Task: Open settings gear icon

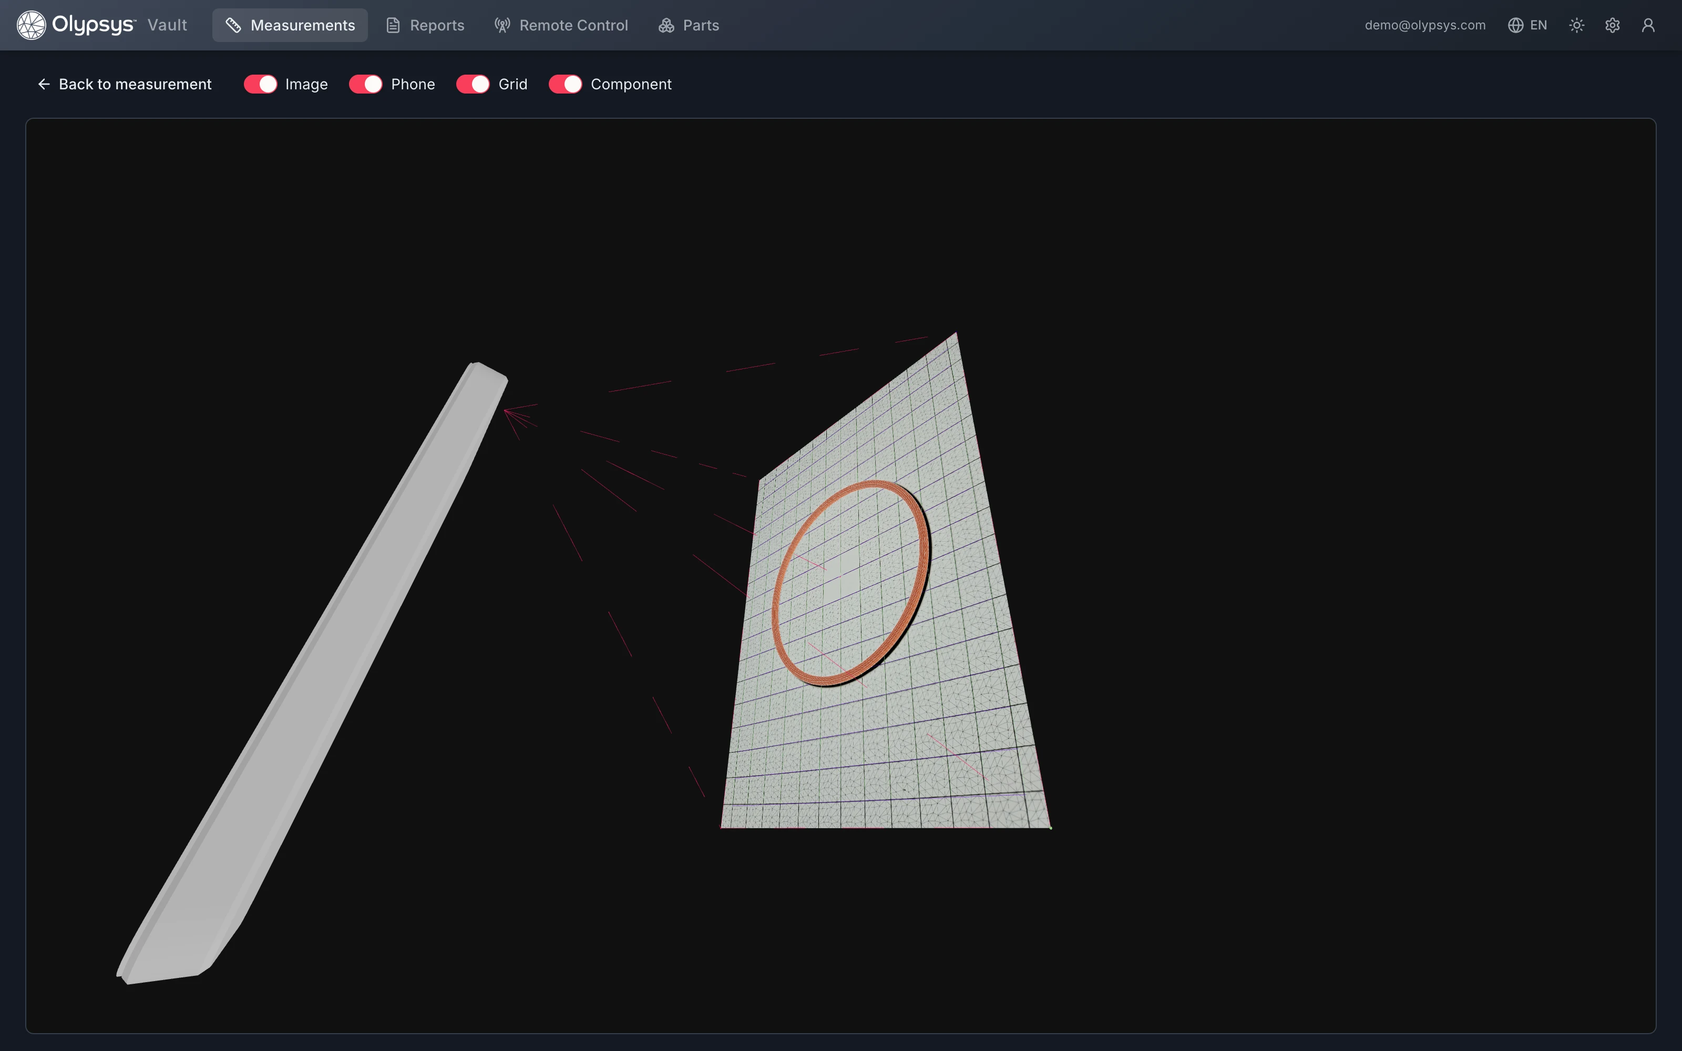Action: [1613, 25]
